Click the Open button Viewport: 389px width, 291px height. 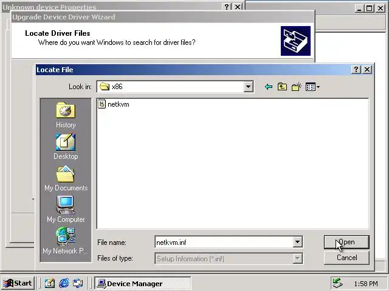pyautogui.click(x=346, y=242)
